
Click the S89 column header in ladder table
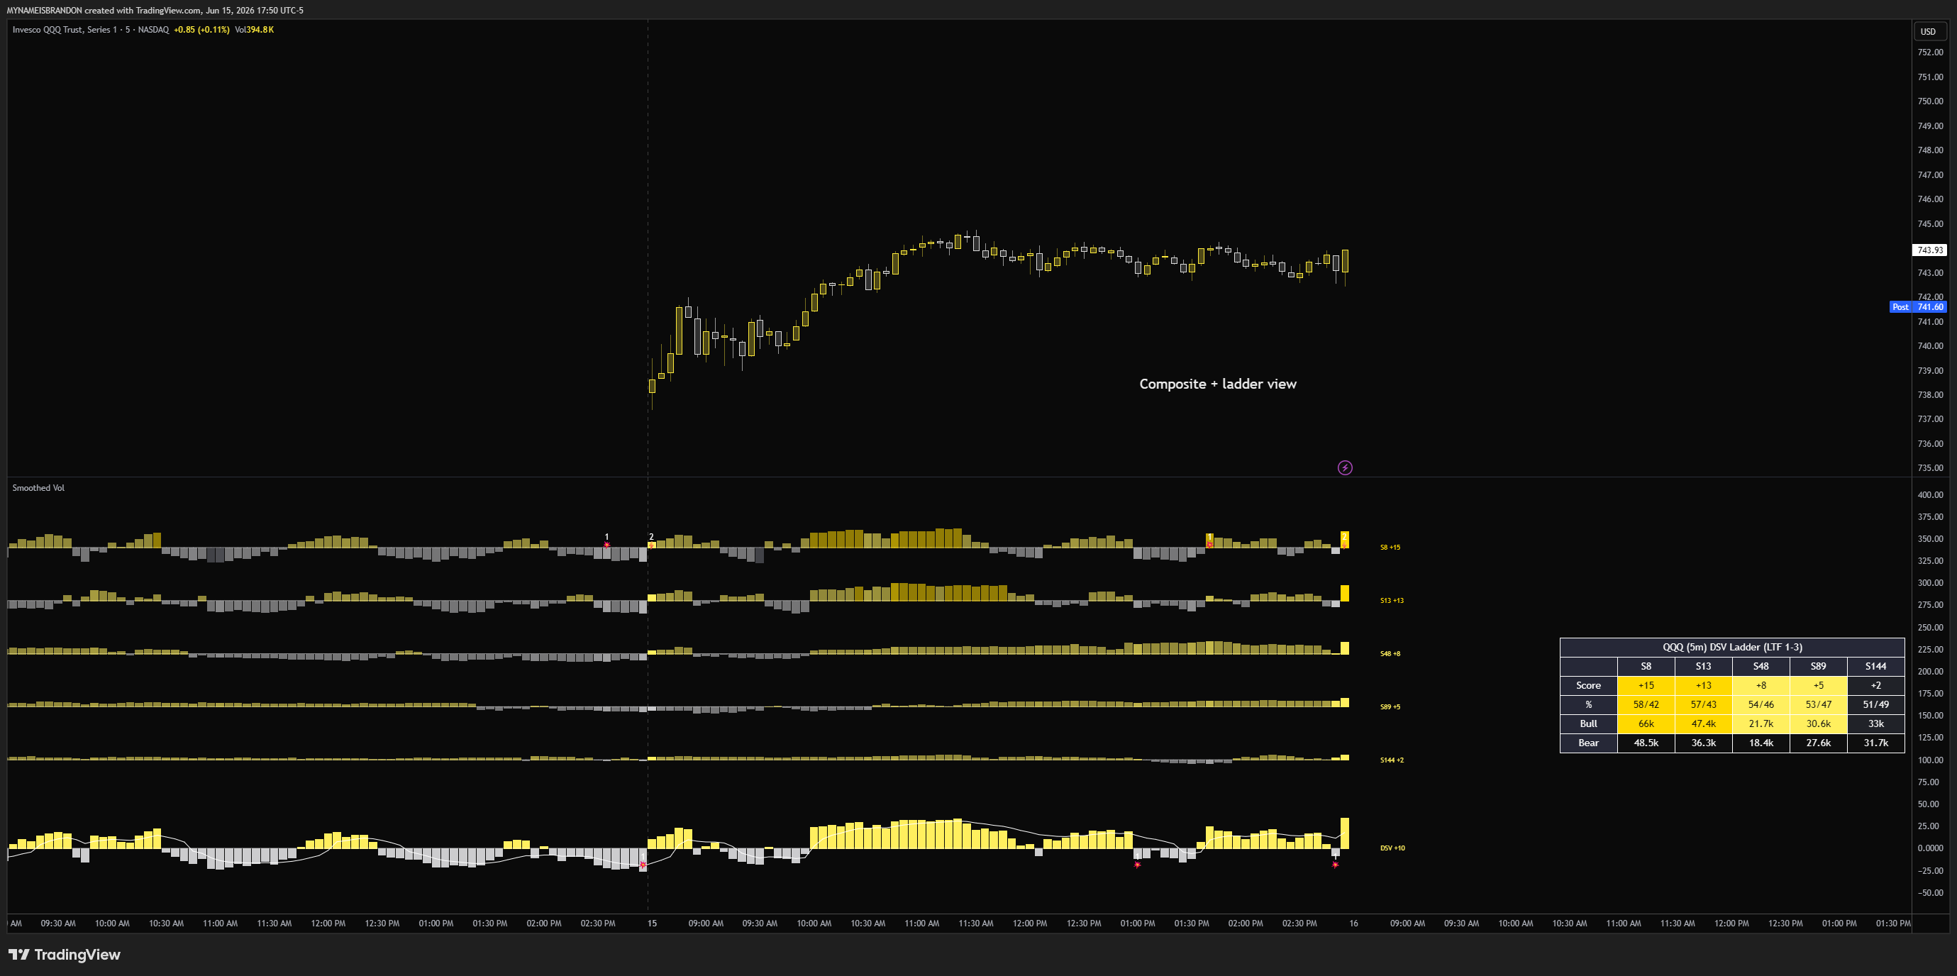tap(1818, 666)
